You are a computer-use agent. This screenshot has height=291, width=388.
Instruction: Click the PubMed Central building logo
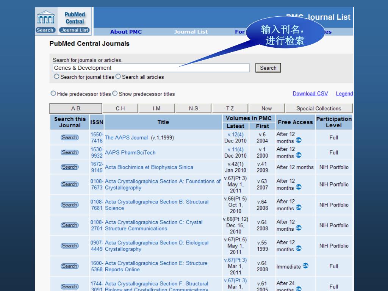tap(46, 17)
